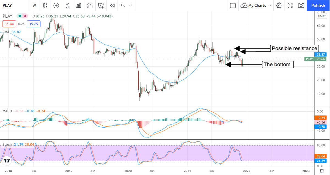Click the 2020 time axis label
This screenshot has width=330, height=175.
[128, 171]
